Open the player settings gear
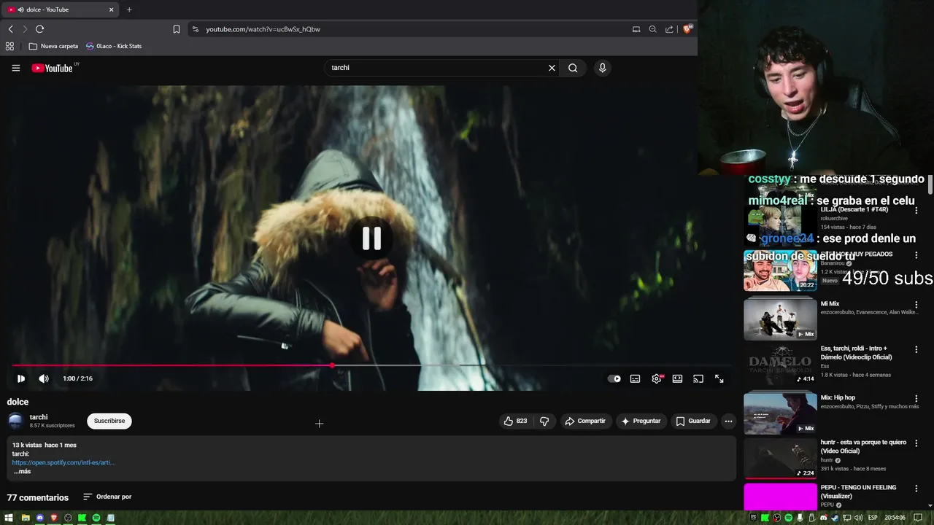934x525 pixels. coord(657,378)
